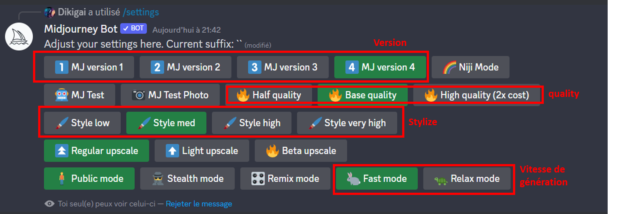This screenshot has width=626, height=214.
Task: Click the flame icon on Beta upscale
Action: (272, 151)
